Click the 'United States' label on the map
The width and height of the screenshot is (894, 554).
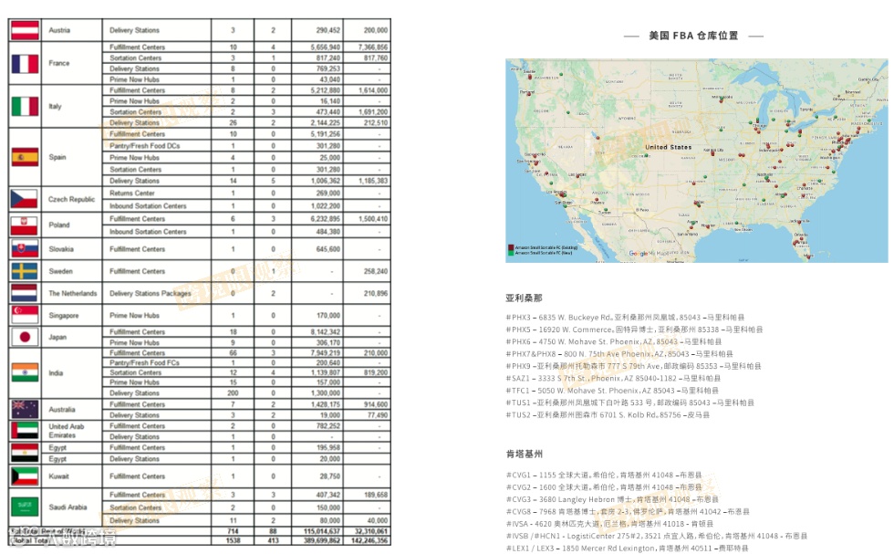pos(668,147)
